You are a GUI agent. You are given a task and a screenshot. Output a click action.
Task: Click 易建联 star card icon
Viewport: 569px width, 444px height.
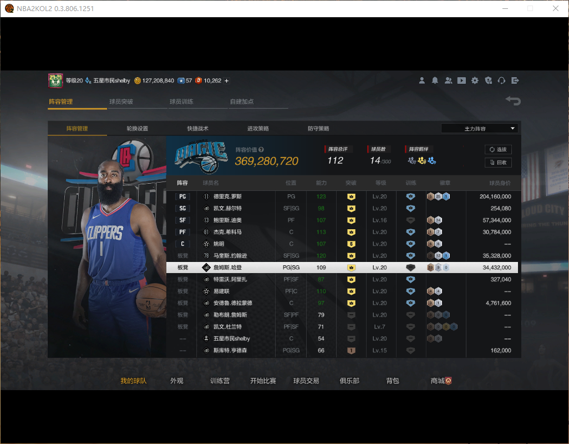coord(206,291)
